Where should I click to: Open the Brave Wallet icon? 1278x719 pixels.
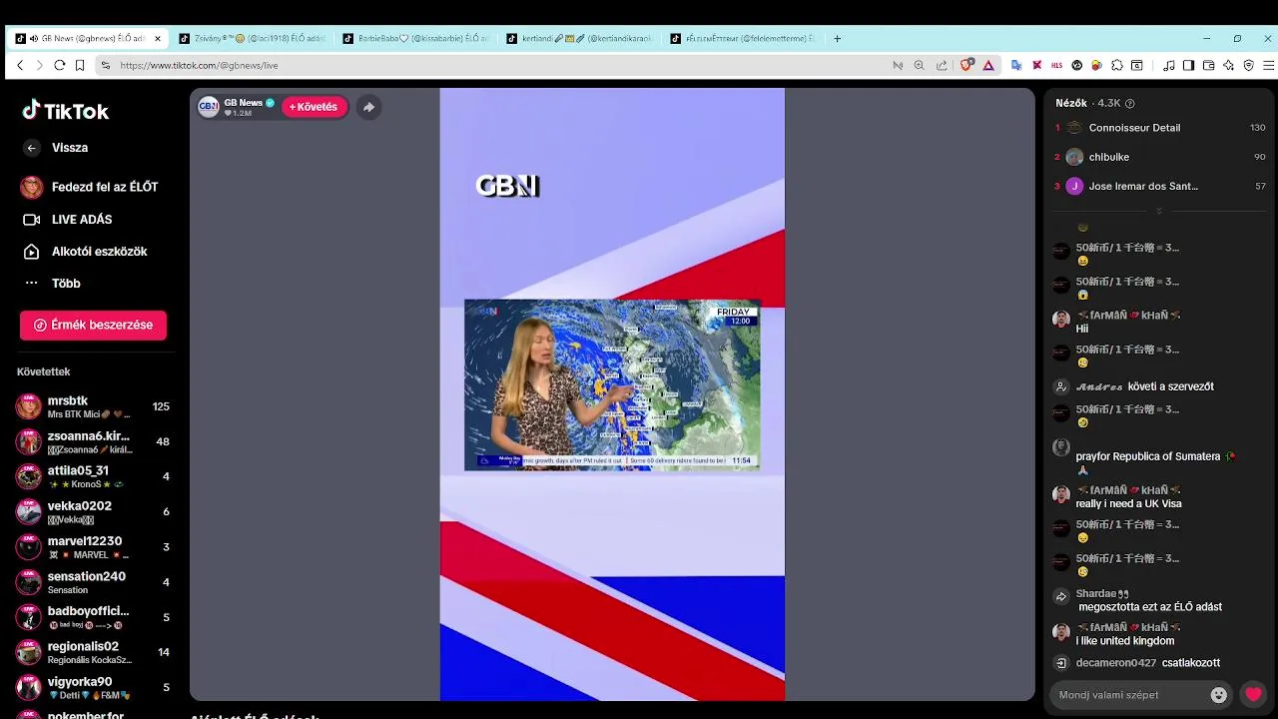click(1208, 65)
